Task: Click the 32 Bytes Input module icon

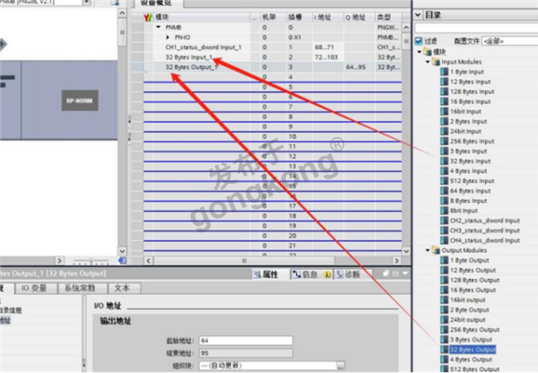Action: tap(445, 160)
